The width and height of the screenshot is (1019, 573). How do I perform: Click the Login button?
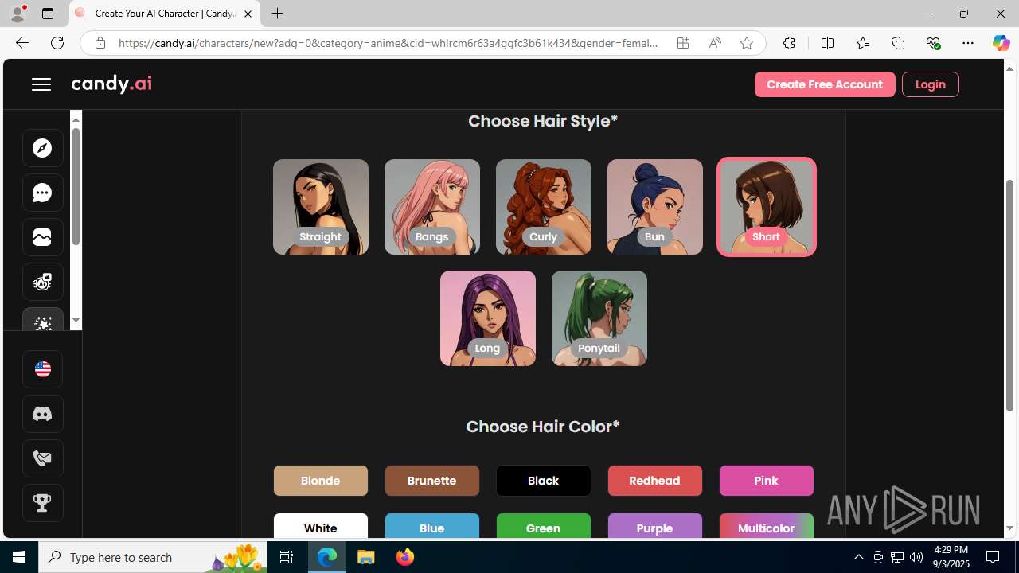pos(931,84)
